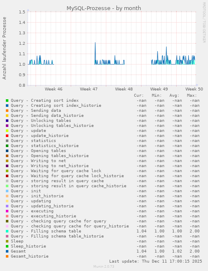Click the olive swatch beside Sleep
The width and height of the screenshot is (208, 271).
tap(7, 241)
